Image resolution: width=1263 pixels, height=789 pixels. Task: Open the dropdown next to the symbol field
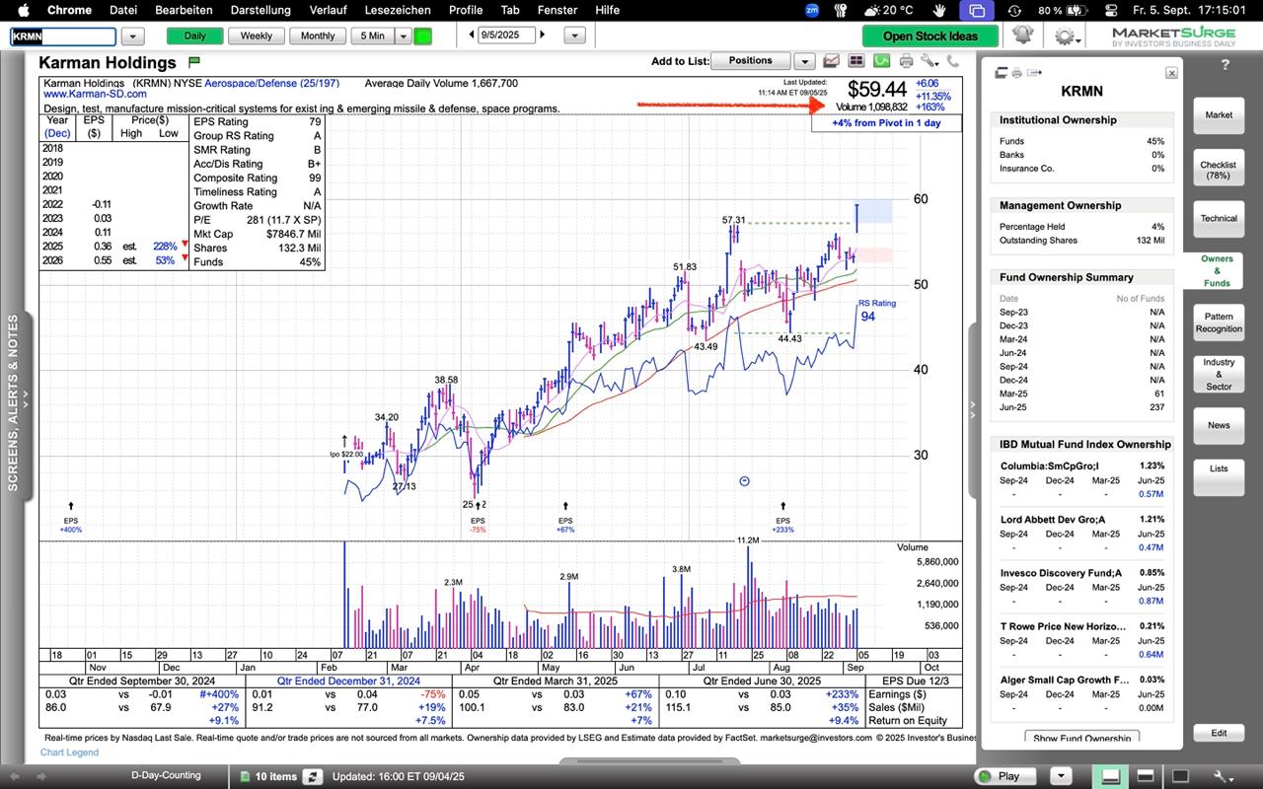coord(132,36)
